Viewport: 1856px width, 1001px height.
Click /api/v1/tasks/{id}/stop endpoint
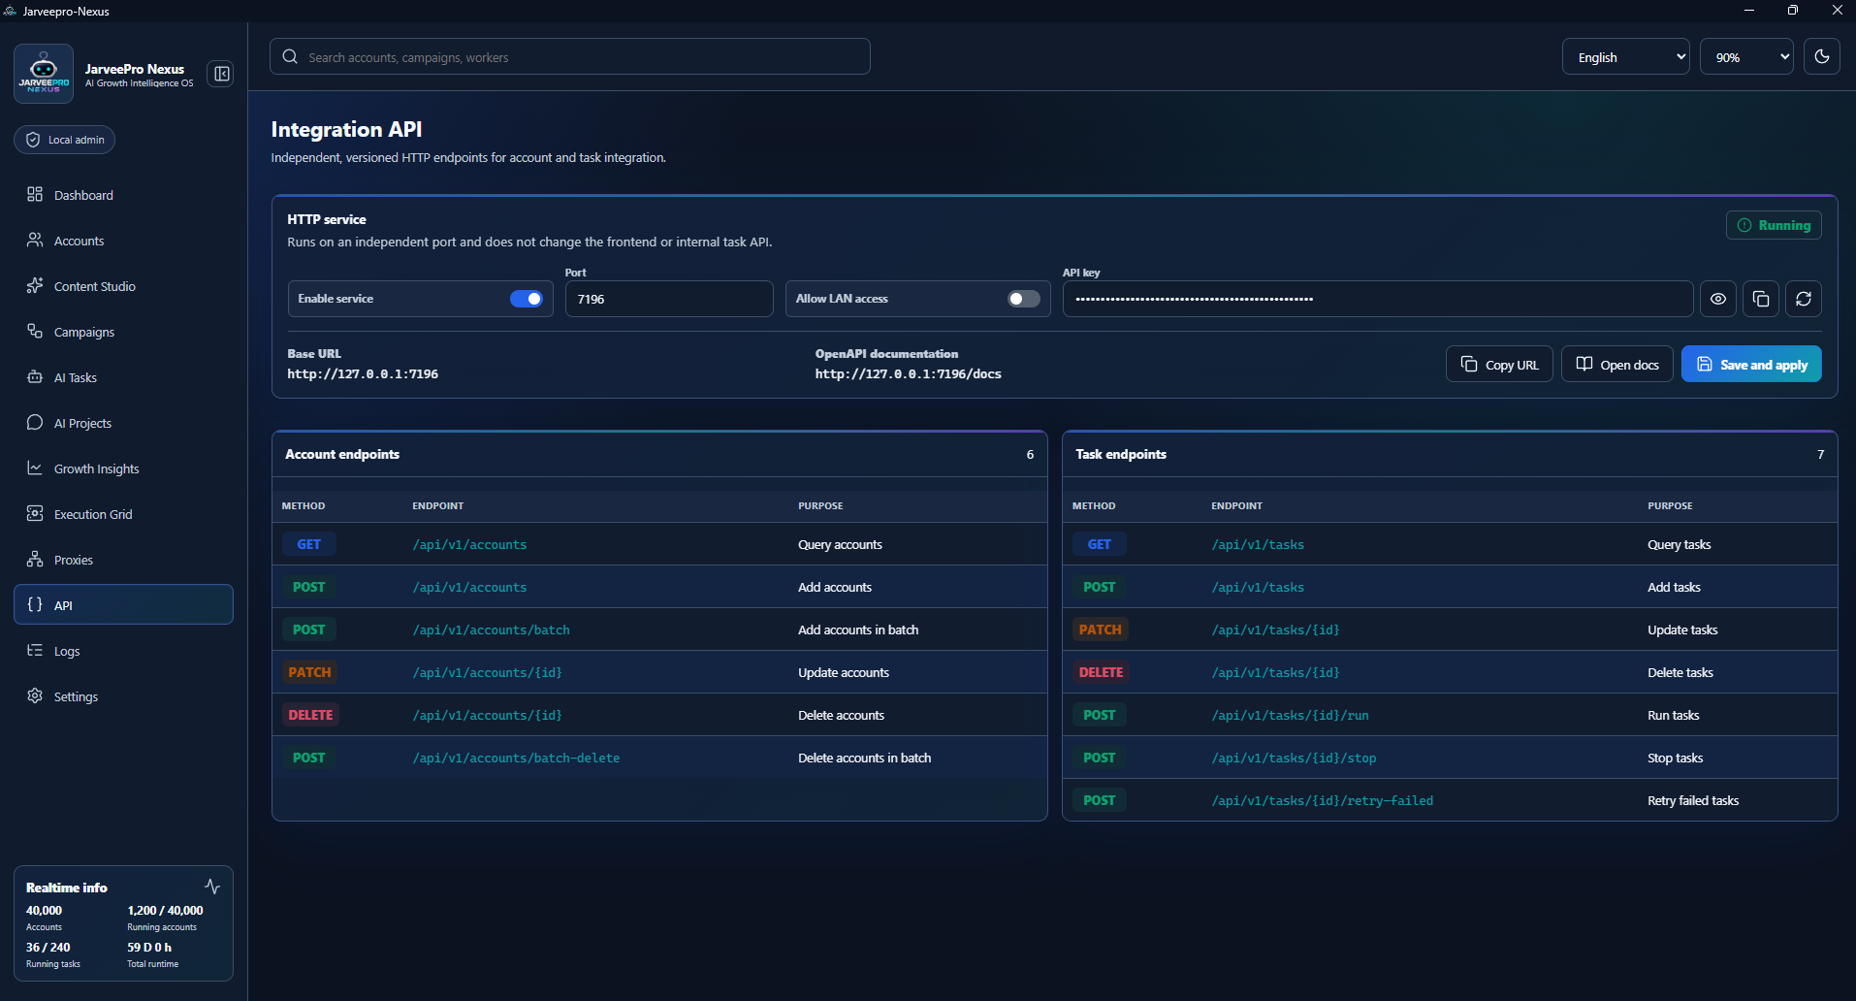point(1294,758)
